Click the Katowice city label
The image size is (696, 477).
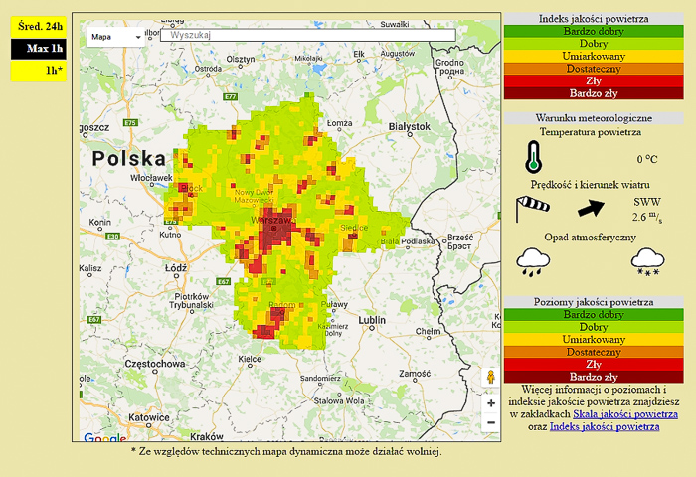pos(149,417)
